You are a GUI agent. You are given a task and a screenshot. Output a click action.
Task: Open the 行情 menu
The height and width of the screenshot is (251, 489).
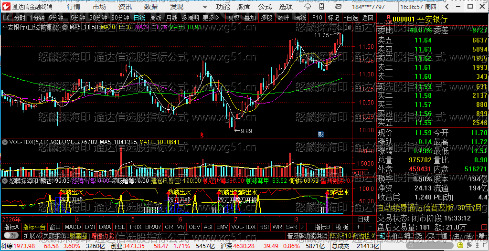73,7
